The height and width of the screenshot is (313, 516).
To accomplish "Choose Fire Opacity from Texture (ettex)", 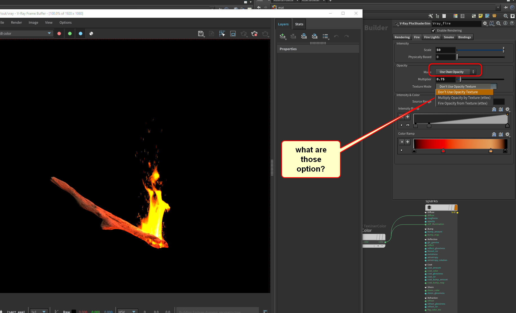I will pos(464,103).
